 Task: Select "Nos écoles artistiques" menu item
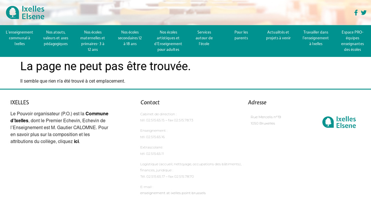[168, 41]
